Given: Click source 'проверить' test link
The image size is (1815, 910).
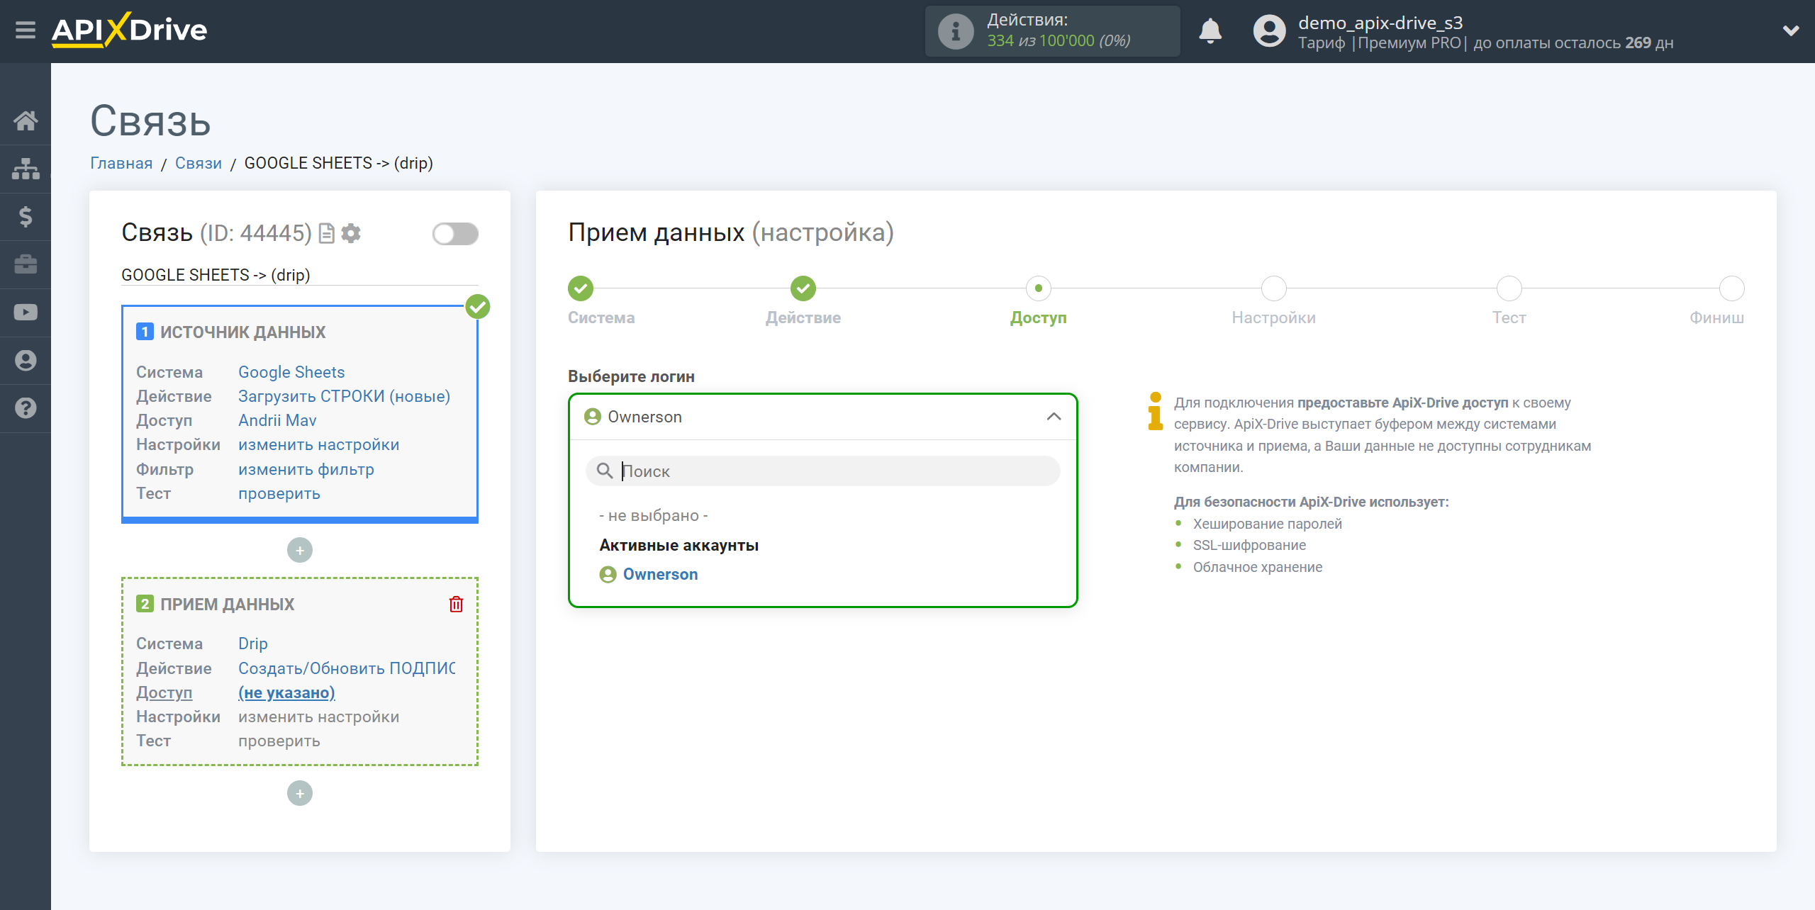Looking at the screenshot, I should (x=279, y=493).
